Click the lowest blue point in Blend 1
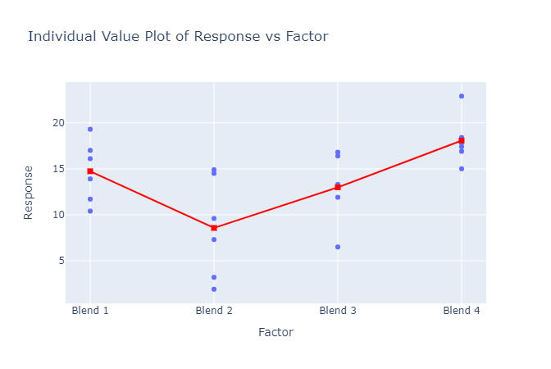Screen dimensions: 551x369 click(90, 211)
